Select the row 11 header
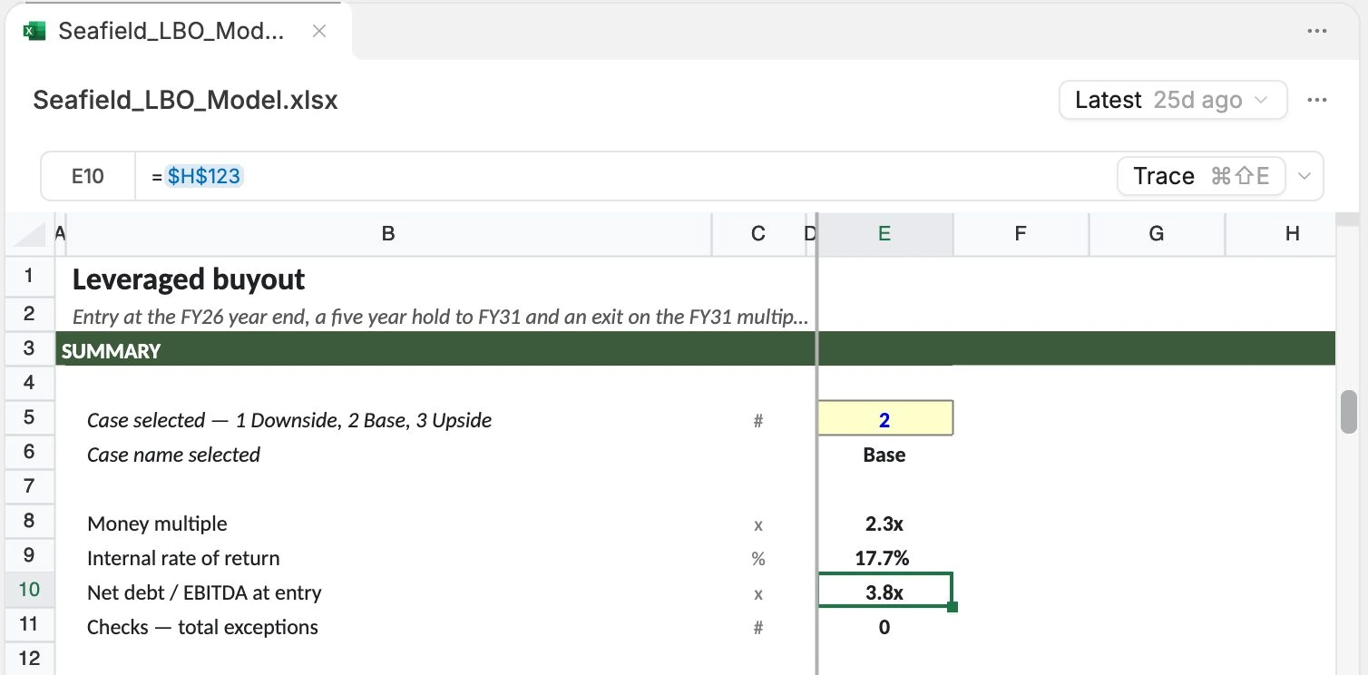Screen dimensions: 1368x675 coord(29,624)
